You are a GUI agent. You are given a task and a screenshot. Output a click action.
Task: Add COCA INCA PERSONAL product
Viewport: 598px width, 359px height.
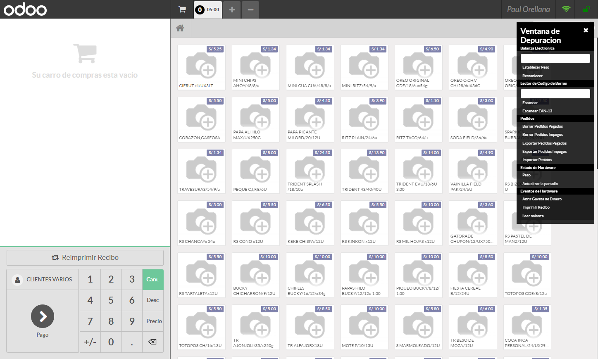pyautogui.click(x=527, y=327)
